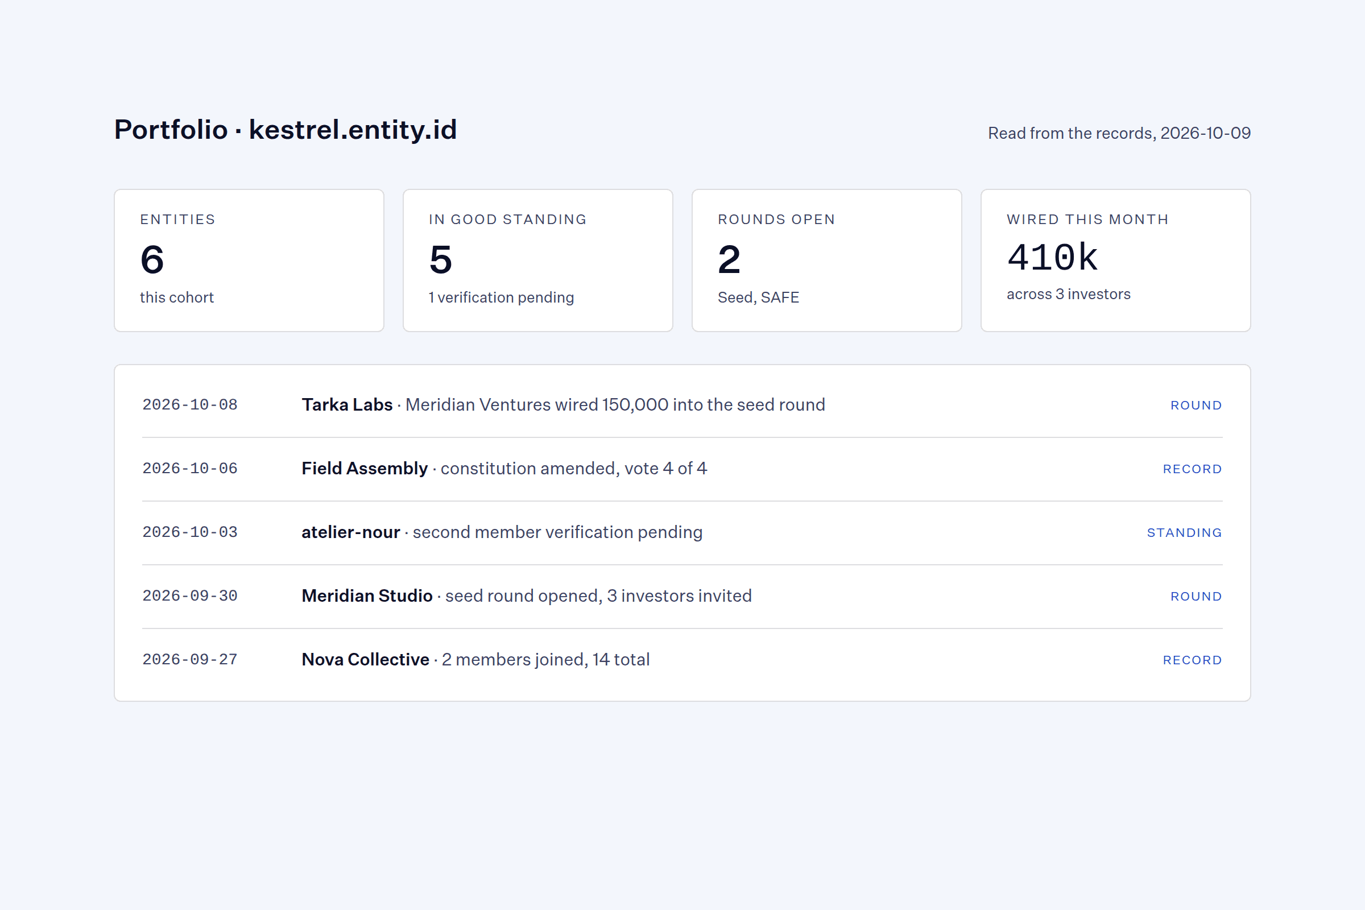This screenshot has width=1365, height=910.
Task: Open the Nova Collective entity name
Action: point(365,660)
